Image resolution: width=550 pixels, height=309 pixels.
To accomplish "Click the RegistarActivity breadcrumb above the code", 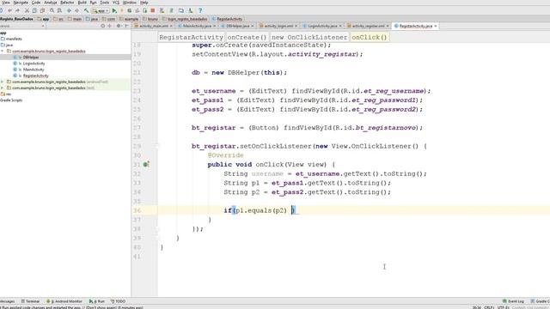I will 191,37.
